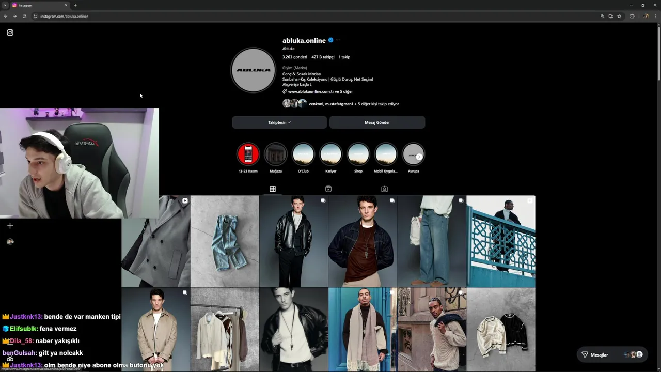The height and width of the screenshot is (372, 661).
Task: Click the 3.263 gönderi post count
Action: click(295, 57)
